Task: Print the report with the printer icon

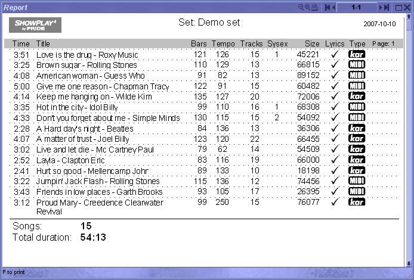Action: tap(314, 7)
